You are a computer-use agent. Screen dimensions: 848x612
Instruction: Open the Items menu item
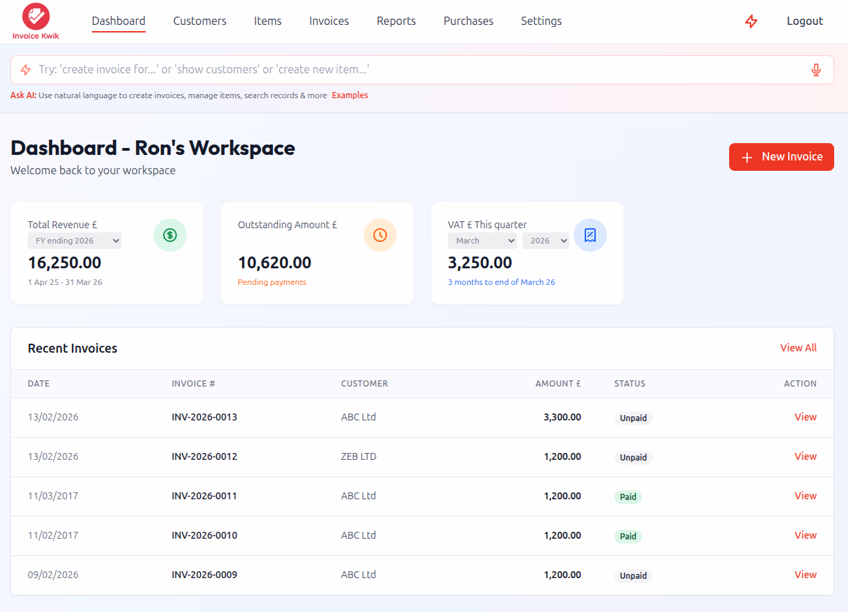pyautogui.click(x=267, y=21)
